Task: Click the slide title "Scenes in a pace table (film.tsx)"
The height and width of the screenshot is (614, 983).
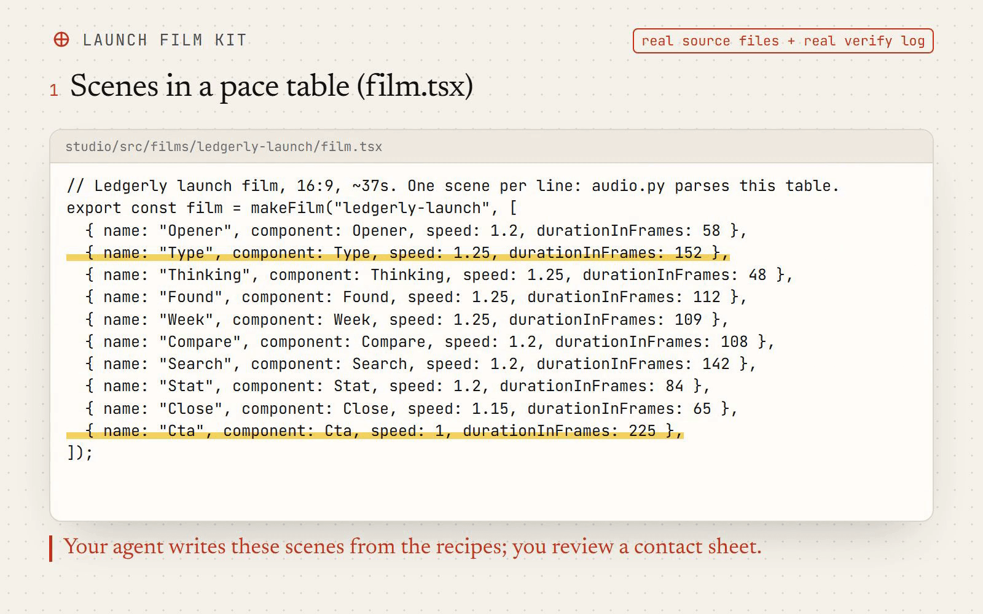Action: point(272,86)
